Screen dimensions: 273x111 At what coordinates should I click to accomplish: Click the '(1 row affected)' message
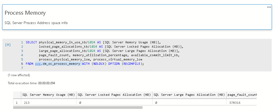(19, 75)
